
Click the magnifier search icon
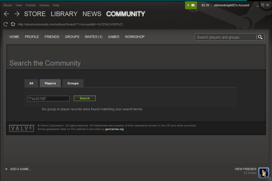click(260, 37)
